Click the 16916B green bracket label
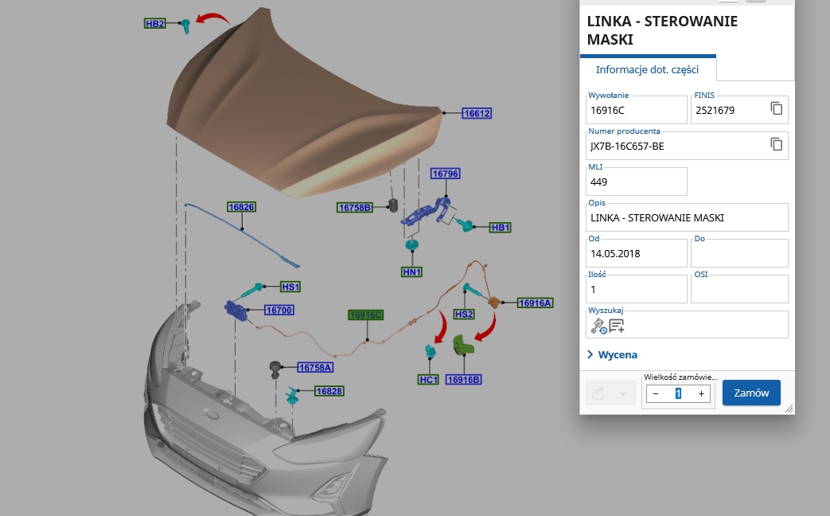The height and width of the screenshot is (516, 830). click(463, 380)
